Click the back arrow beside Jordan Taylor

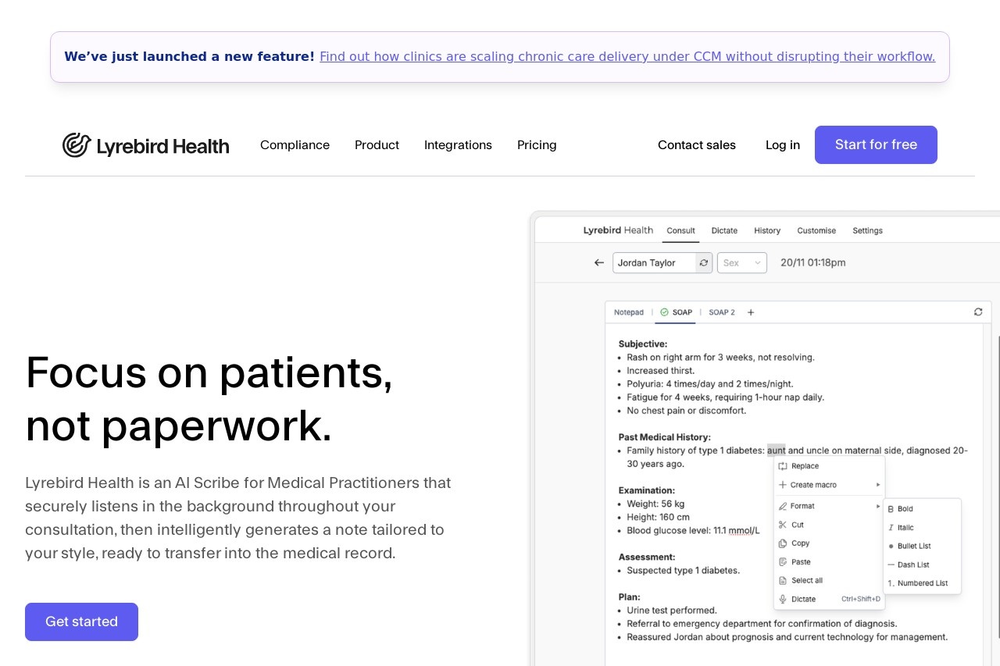pyautogui.click(x=599, y=263)
